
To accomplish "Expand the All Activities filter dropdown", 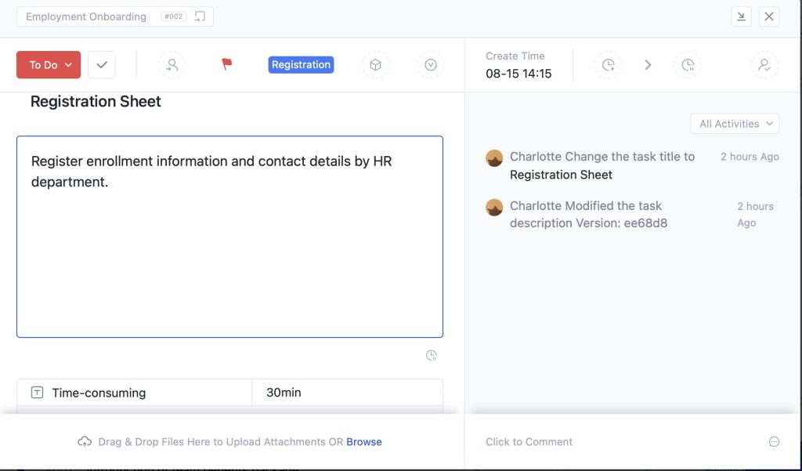I will (734, 124).
